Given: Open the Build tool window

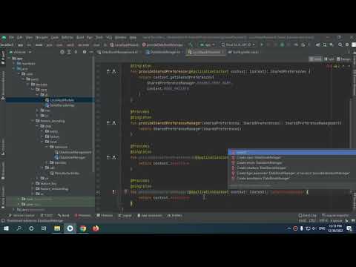Looking at the screenshot, I should (64, 216).
